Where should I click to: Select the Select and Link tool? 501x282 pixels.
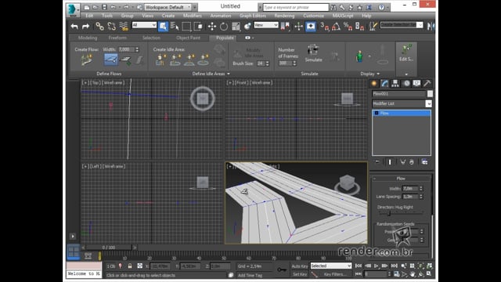[x=99, y=27]
